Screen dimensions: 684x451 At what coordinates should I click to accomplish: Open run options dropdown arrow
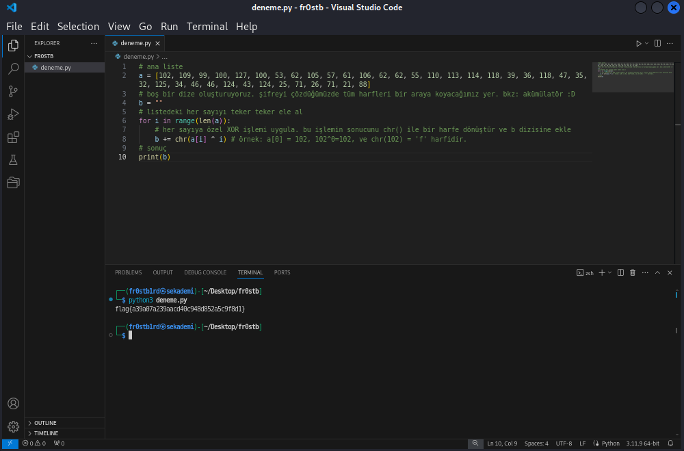pyautogui.click(x=646, y=43)
